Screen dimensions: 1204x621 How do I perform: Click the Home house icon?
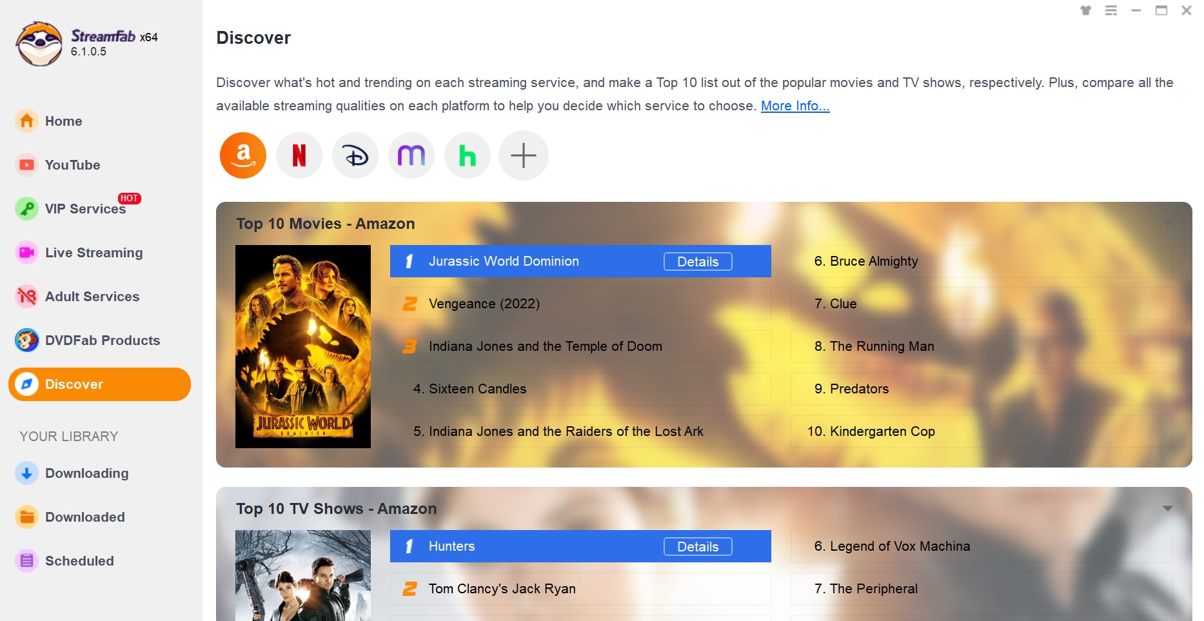tap(26, 121)
